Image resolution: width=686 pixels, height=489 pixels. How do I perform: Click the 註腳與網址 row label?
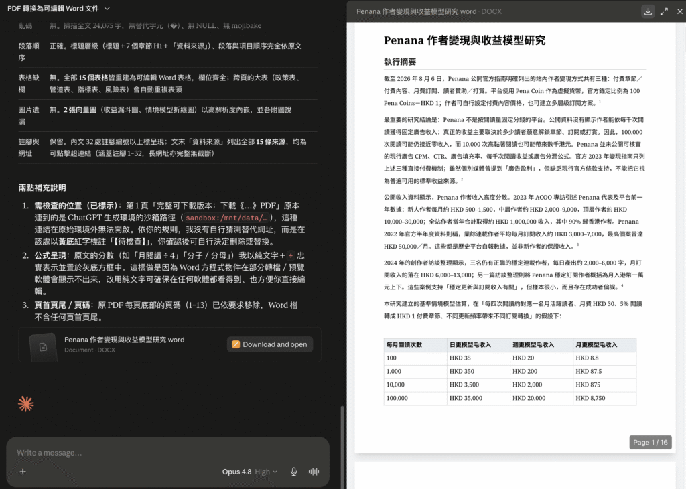point(29,147)
